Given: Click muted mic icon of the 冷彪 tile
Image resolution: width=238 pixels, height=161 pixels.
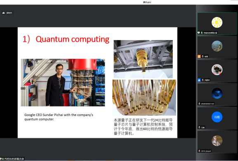Looking at the screenshot, I should coord(199,127).
